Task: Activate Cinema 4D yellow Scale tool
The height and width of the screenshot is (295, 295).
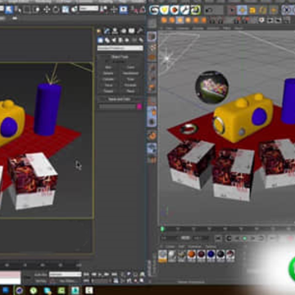Action: click(x=252, y=11)
